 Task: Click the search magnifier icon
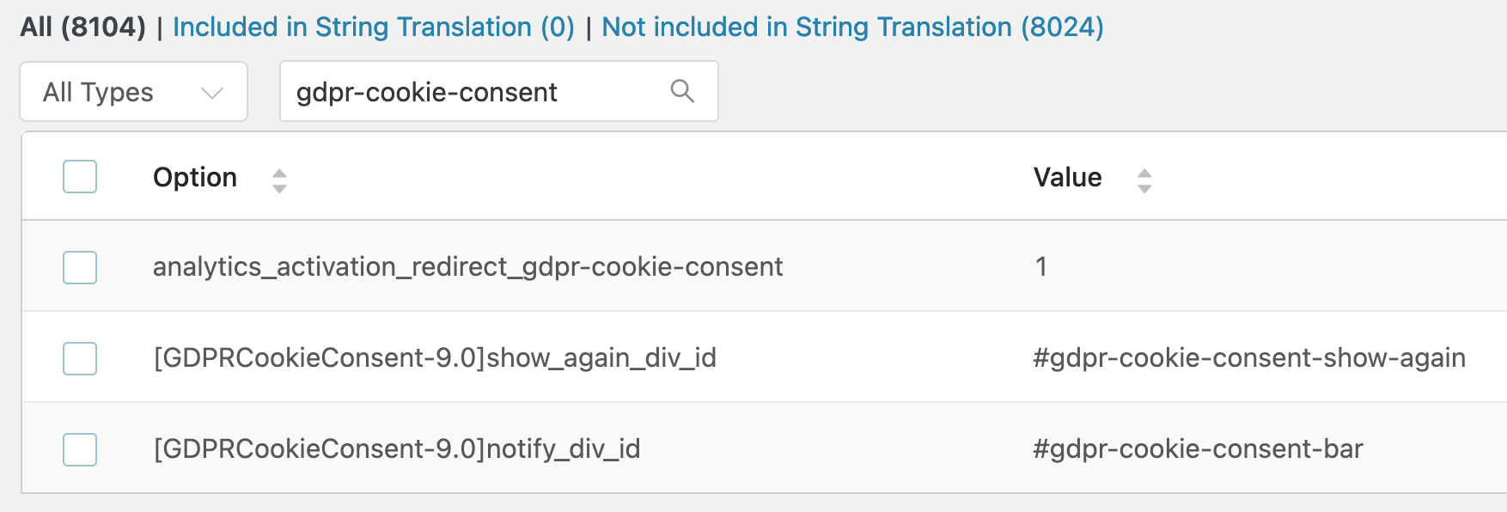click(x=682, y=91)
